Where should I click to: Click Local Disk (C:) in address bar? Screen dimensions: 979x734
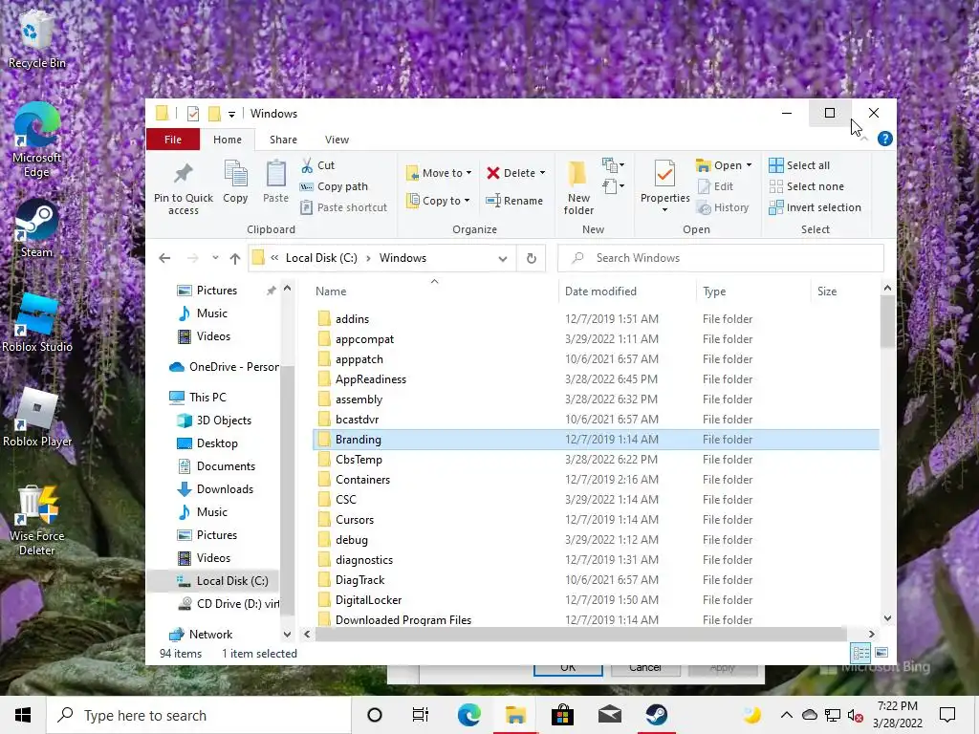321,258
